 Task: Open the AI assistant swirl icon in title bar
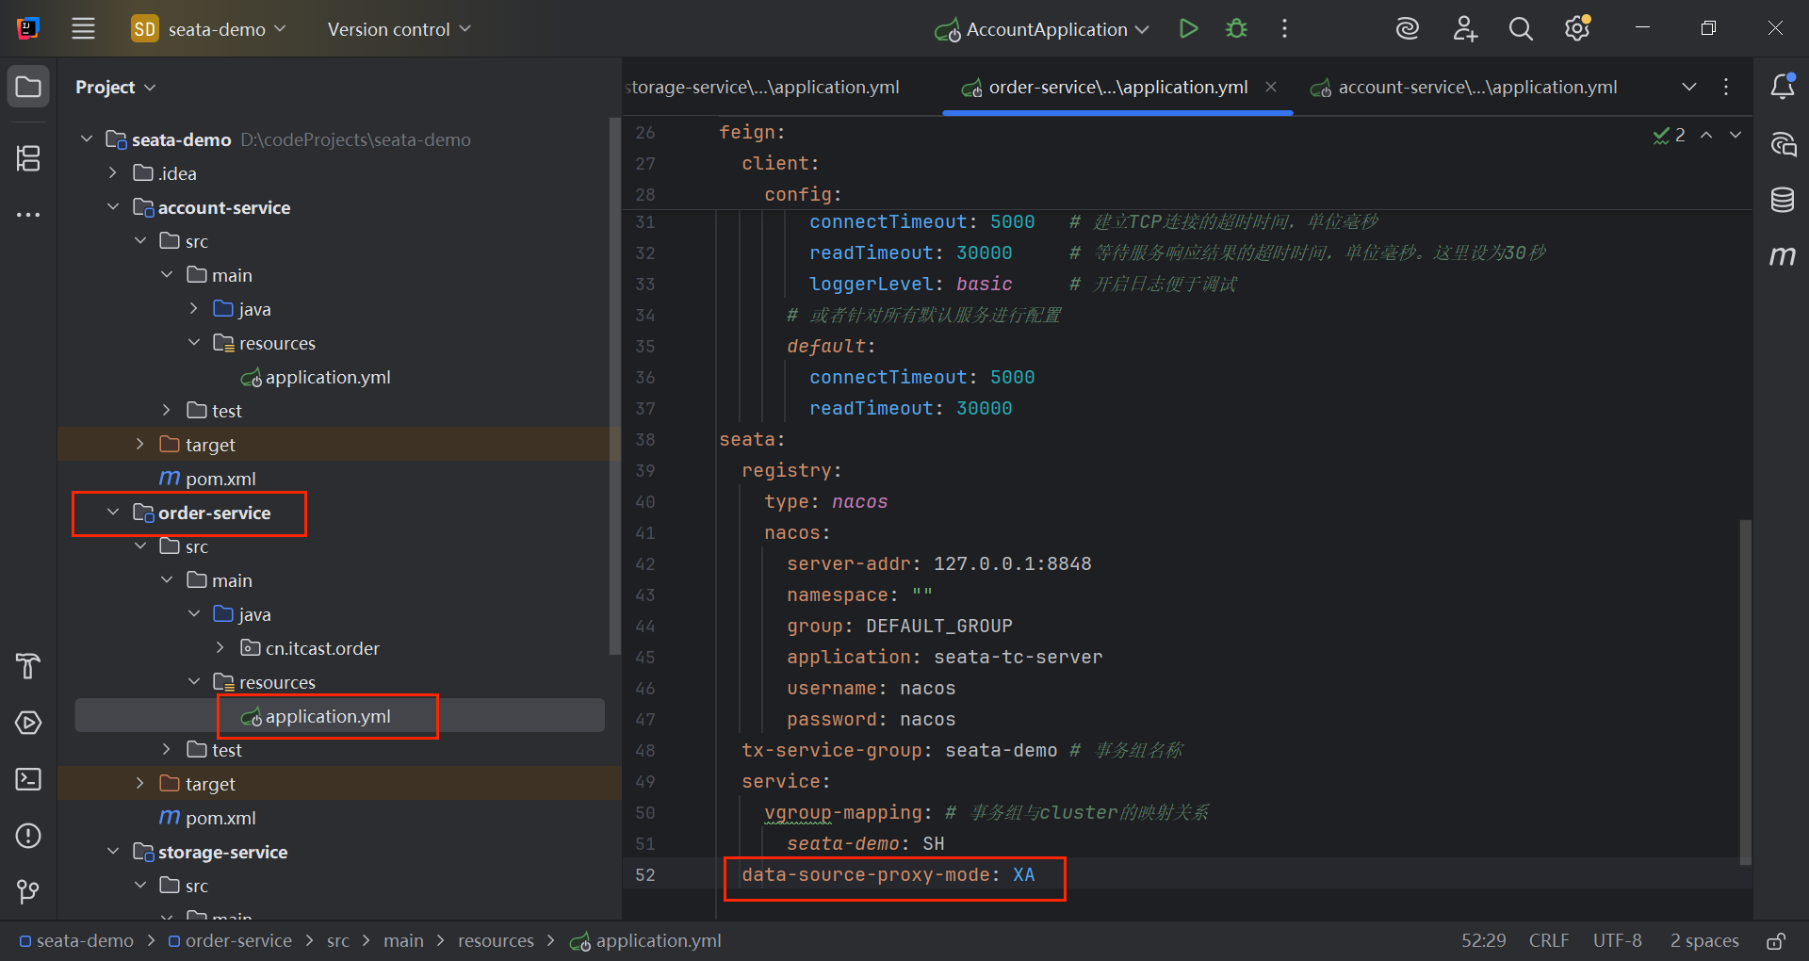tap(1408, 28)
